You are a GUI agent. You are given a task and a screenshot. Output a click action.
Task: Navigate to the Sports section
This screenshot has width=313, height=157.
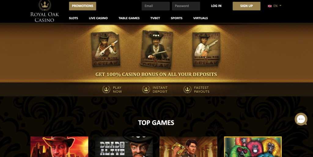176,18
